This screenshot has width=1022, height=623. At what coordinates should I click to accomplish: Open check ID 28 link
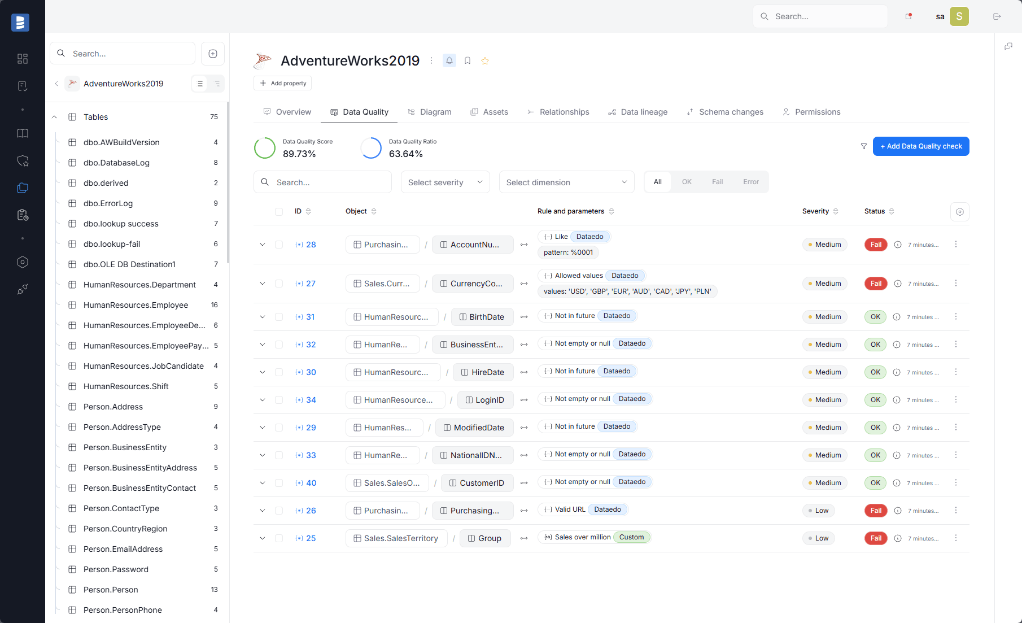(311, 245)
